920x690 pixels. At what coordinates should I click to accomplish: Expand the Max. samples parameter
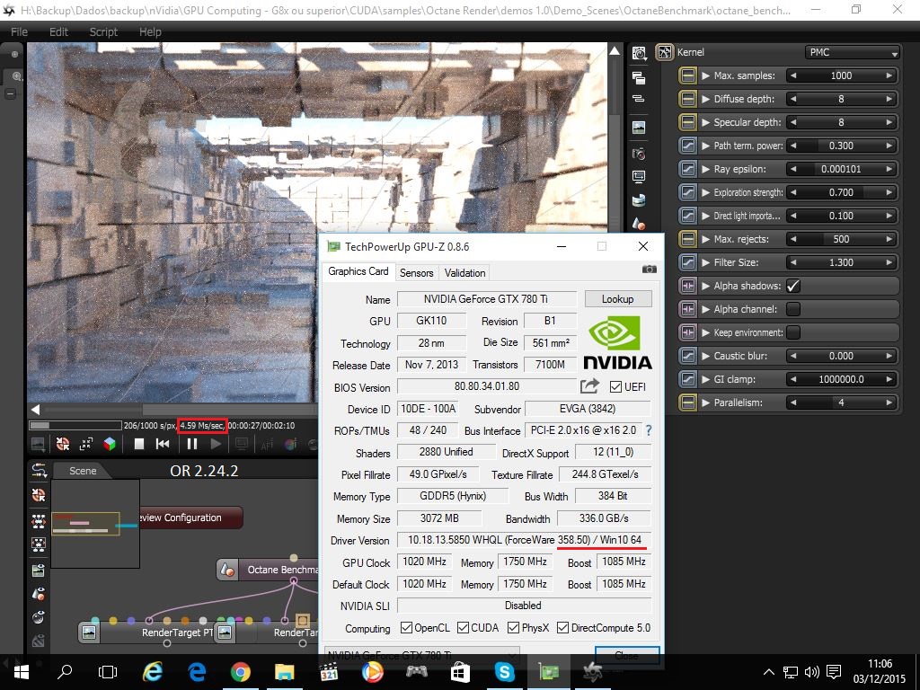(706, 75)
